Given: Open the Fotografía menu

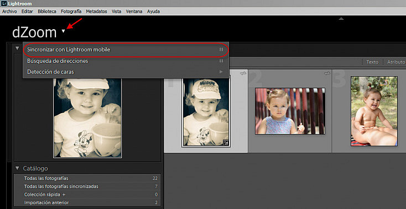Looking at the screenshot, I should (71, 12).
